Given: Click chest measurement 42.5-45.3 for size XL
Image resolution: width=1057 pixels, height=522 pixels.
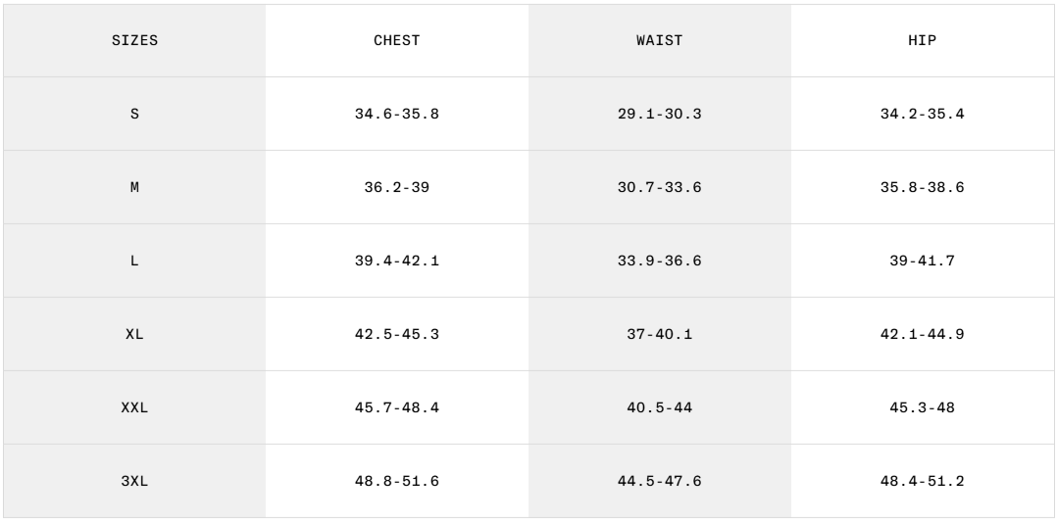Looking at the screenshot, I should (396, 334).
